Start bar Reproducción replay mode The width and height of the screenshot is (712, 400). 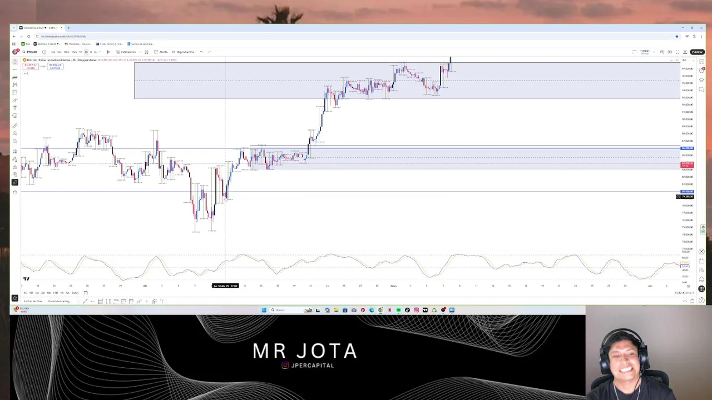coord(183,52)
